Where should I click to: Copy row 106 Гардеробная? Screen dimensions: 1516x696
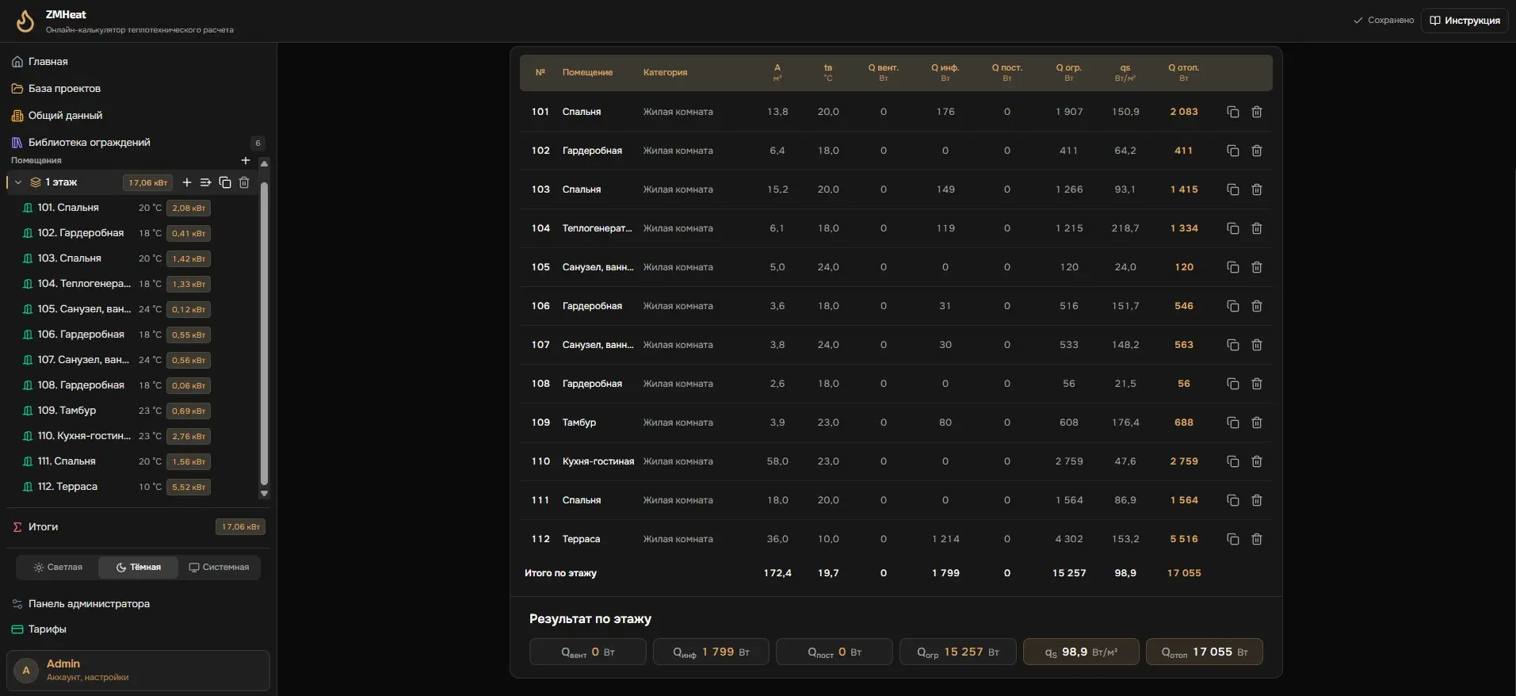click(x=1232, y=306)
